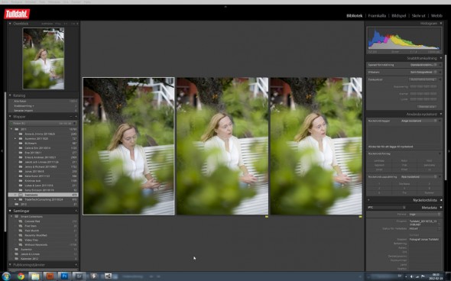The height and width of the screenshot is (281, 451).
Task: Hide the left panel group
Action: click(2, 150)
